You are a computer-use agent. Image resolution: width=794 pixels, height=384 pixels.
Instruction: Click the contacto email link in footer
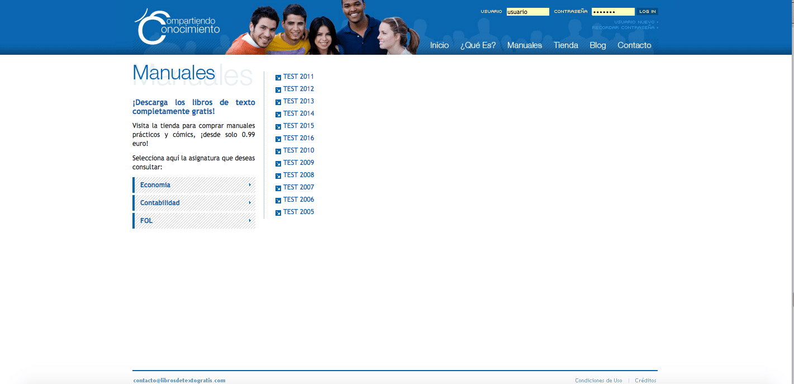[x=179, y=381]
